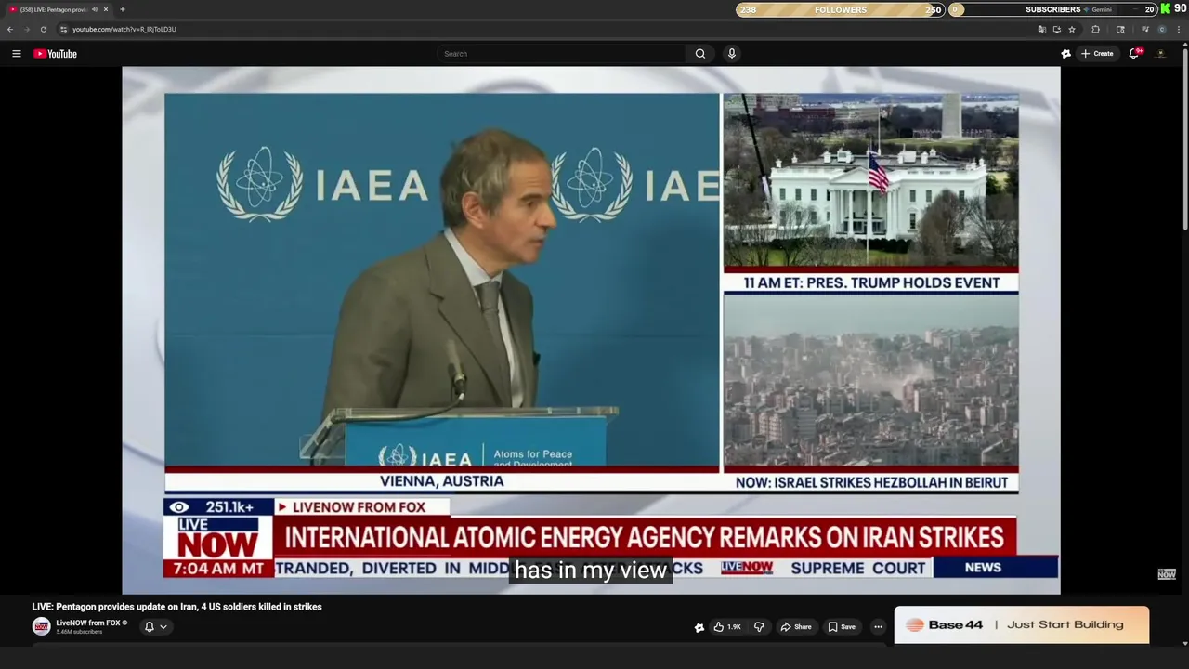Reload the page with the refresh icon

(43, 29)
